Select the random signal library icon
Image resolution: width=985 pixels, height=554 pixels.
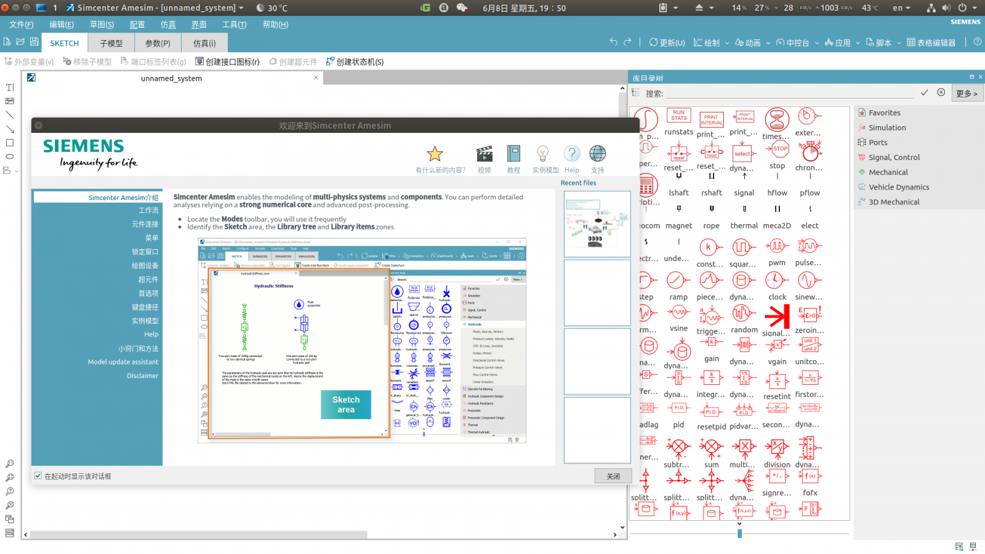[x=744, y=313]
